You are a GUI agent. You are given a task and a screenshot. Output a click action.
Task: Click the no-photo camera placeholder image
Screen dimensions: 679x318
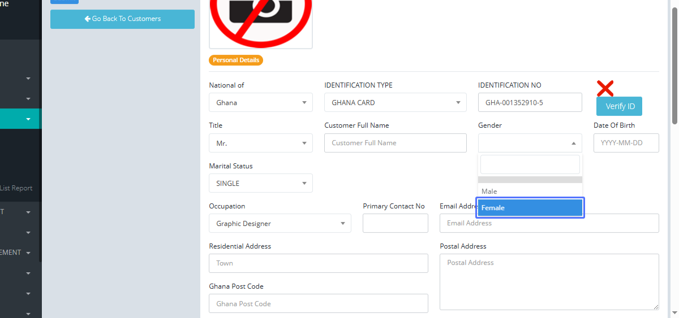click(261, 23)
